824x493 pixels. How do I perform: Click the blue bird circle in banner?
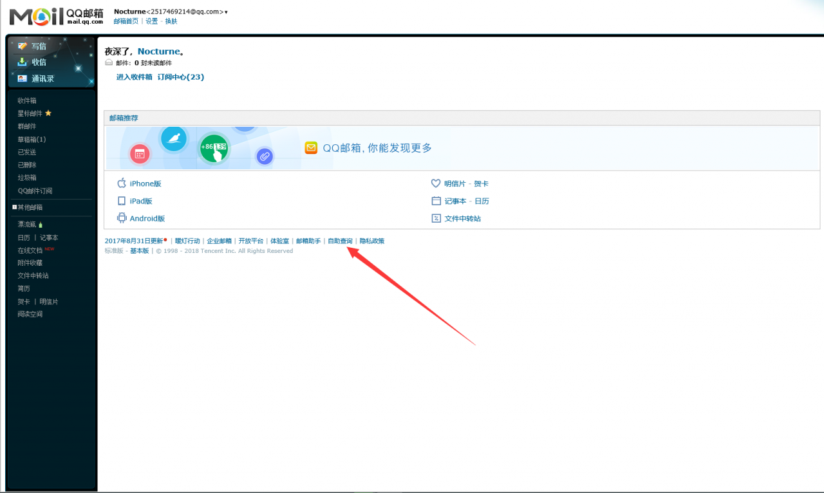click(174, 138)
